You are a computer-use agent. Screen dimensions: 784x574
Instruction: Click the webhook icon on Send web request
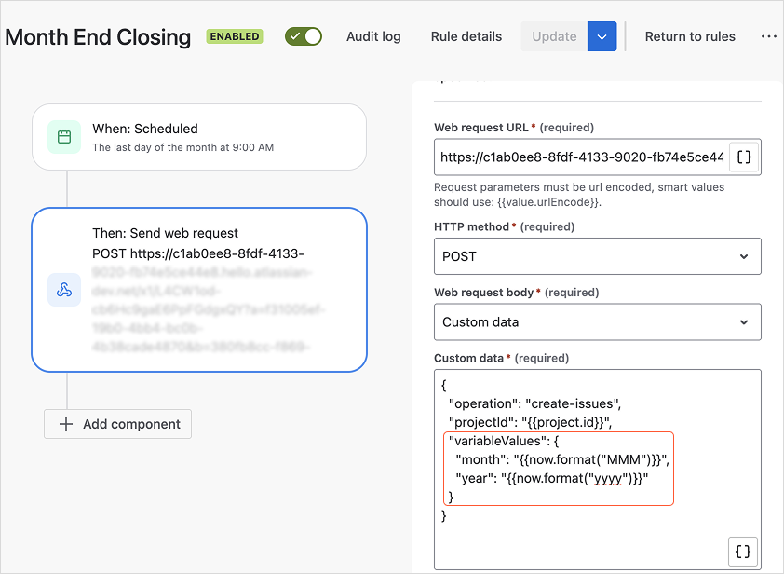point(64,290)
